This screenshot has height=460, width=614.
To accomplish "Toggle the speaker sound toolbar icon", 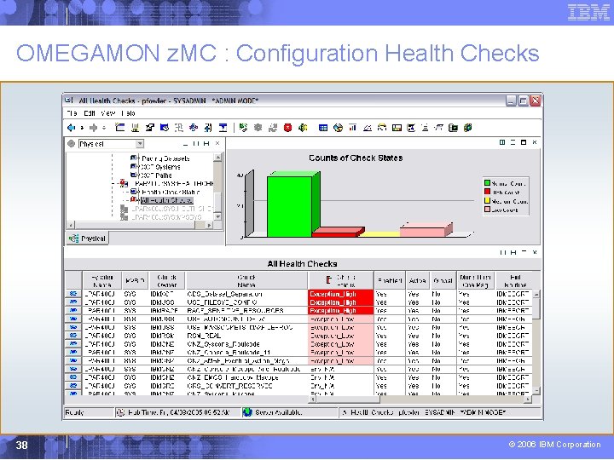I will pyautogui.click(x=302, y=128).
